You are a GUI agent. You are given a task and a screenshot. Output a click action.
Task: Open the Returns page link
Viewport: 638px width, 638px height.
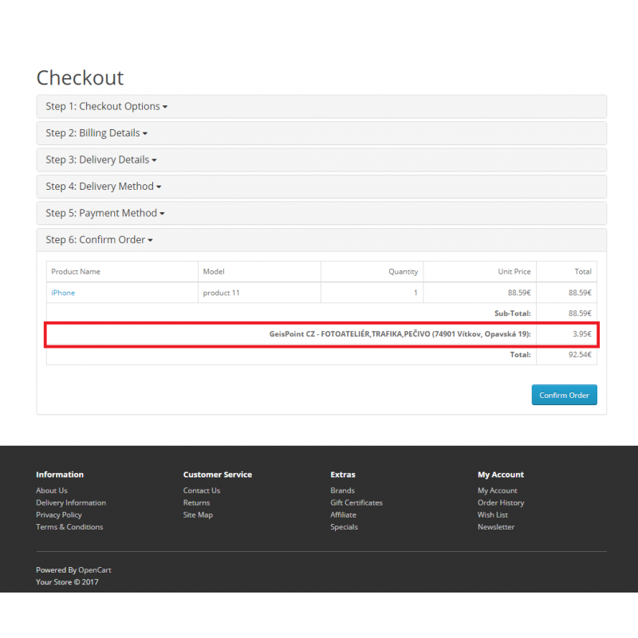pos(197,502)
